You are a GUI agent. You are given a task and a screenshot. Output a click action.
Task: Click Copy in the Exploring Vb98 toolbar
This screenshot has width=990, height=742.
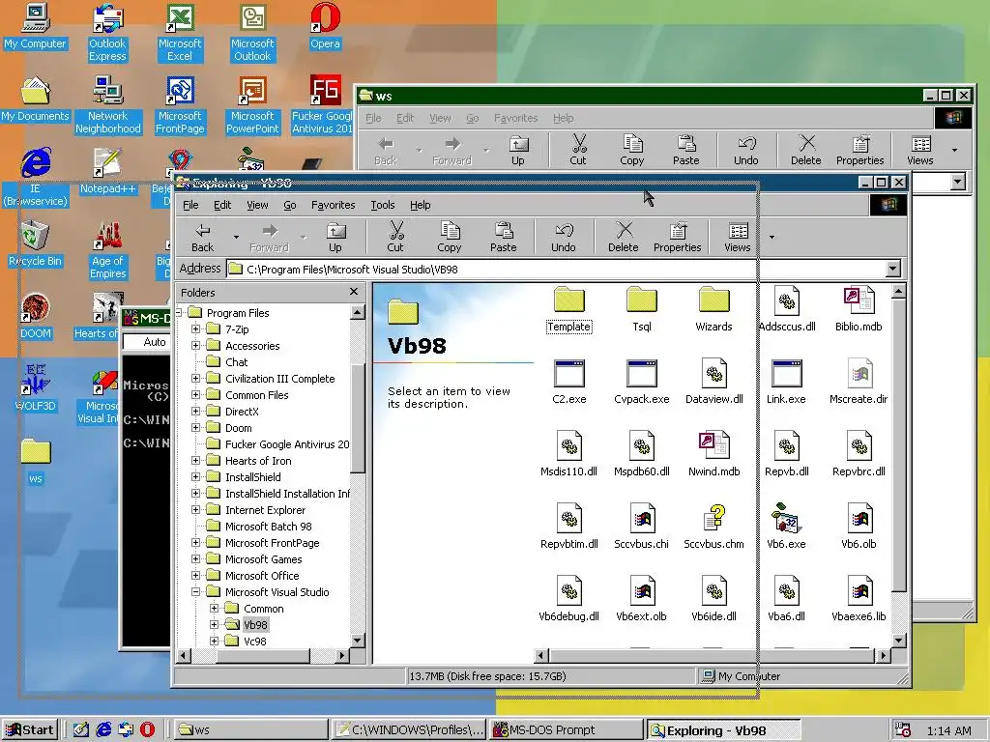pyautogui.click(x=449, y=238)
